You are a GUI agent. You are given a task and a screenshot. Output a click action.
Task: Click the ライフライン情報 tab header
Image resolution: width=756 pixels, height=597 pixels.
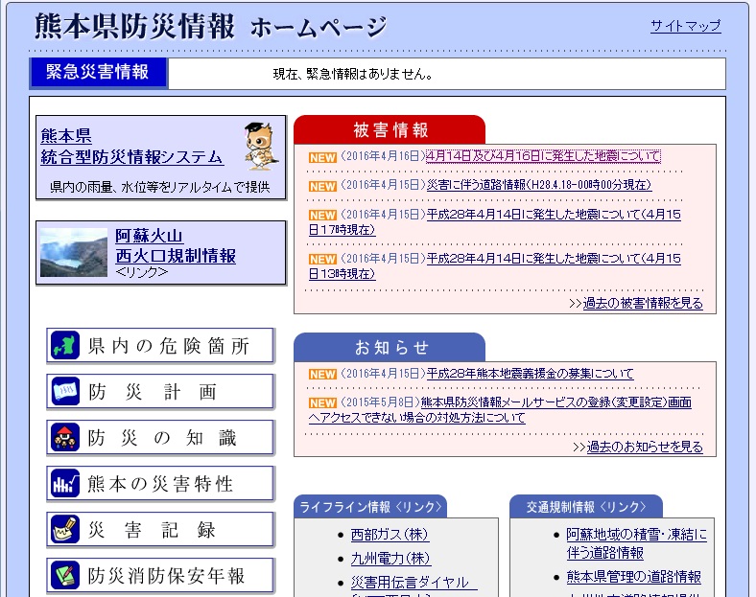tap(370, 507)
